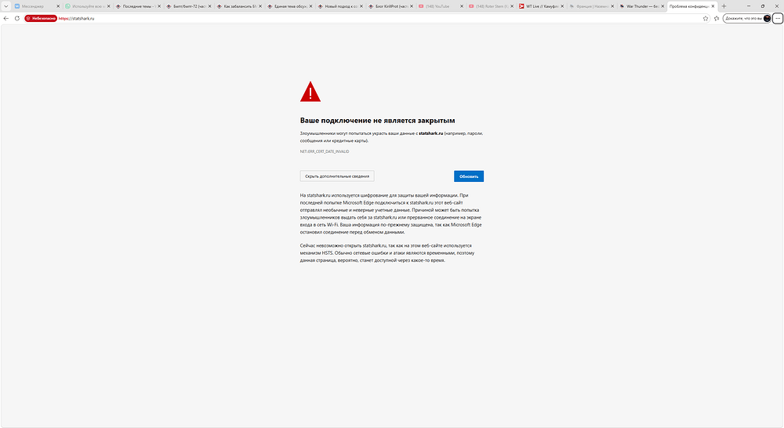
Task: Click the blue "Обновить" button
Action: 468,176
